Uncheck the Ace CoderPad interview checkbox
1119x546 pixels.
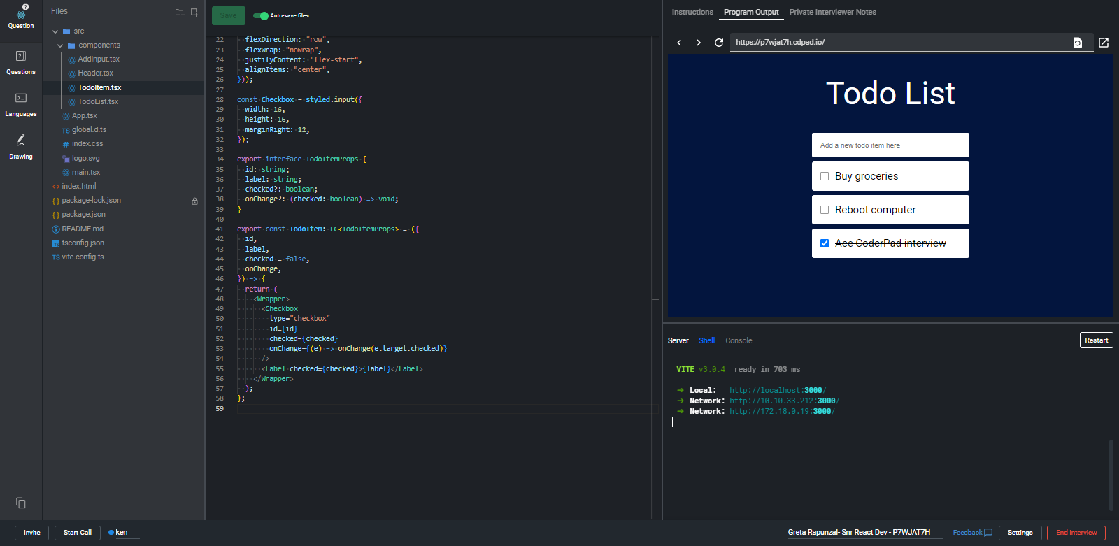(x=825, y=243)
